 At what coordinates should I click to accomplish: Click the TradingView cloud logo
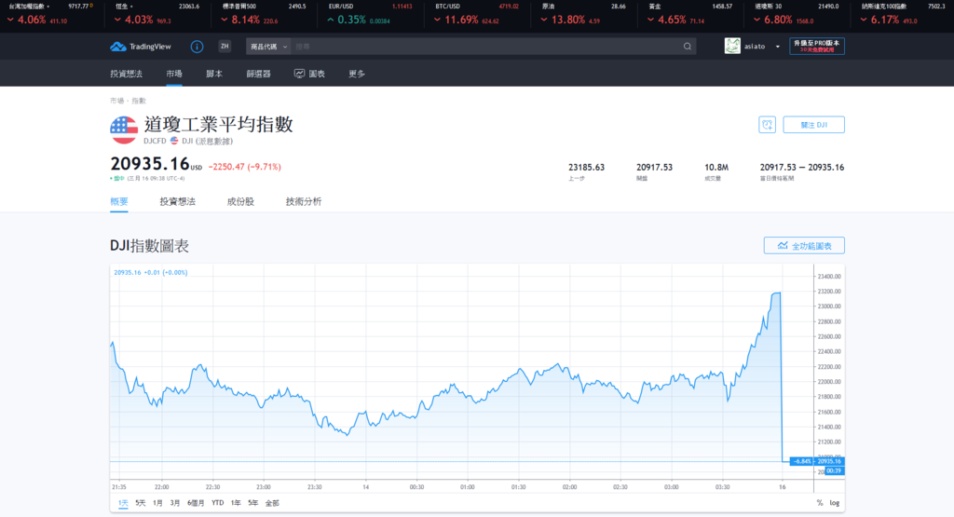[x=118, y=47]
